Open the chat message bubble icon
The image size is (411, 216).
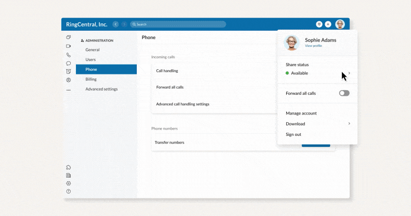click(x=68, y=63)
